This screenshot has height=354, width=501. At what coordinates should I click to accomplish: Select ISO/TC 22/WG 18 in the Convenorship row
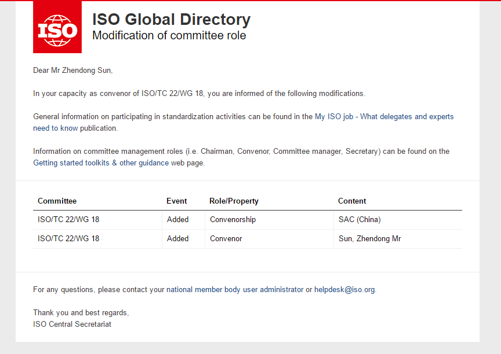point(68,220)
